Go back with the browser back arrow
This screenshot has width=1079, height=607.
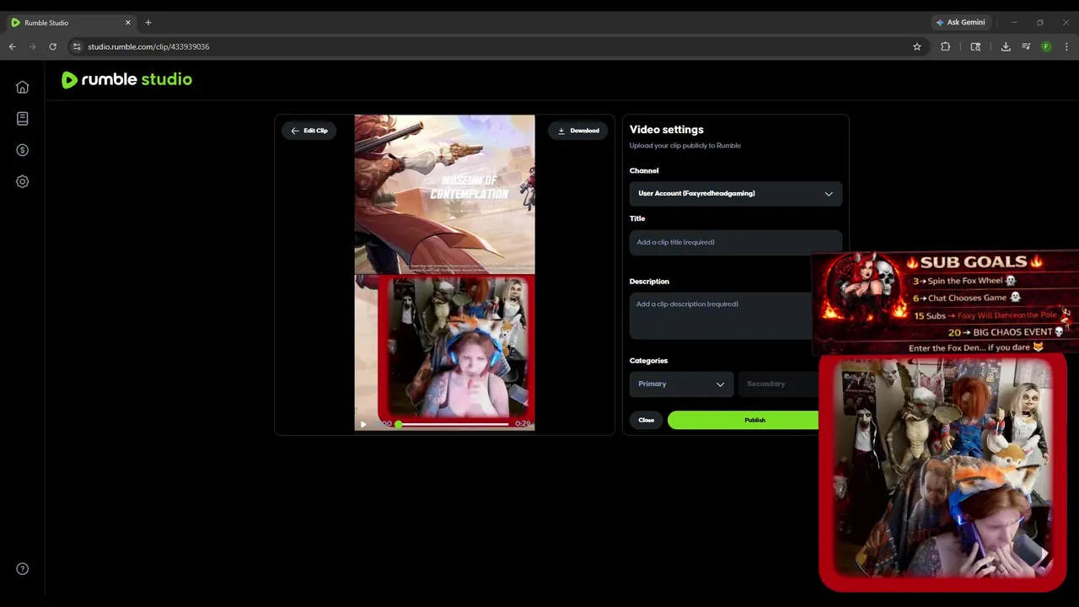[13, 46]
